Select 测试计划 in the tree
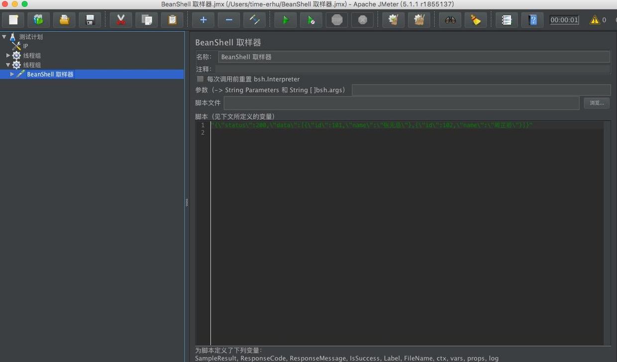The height and width of the screenshot is (362, 617). tap(31, 37)
